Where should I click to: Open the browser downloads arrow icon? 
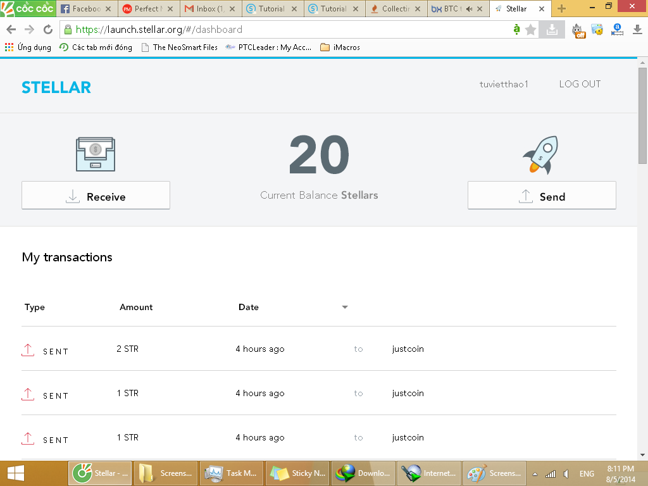click(637, 29)
